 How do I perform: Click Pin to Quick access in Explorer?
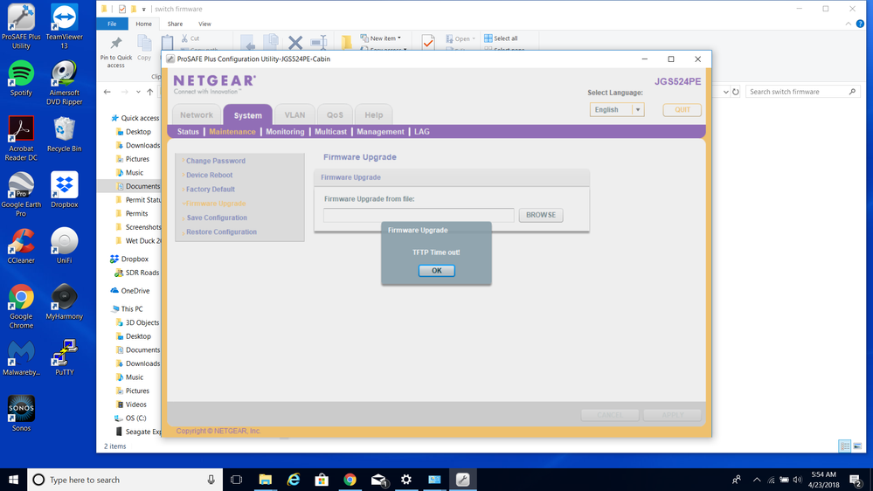(x=116, y=52)
